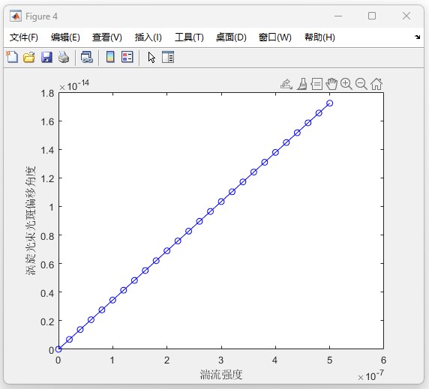Open a file with the folder icon
The width and height of the screenshot is (429, 389).
point(29,58)
